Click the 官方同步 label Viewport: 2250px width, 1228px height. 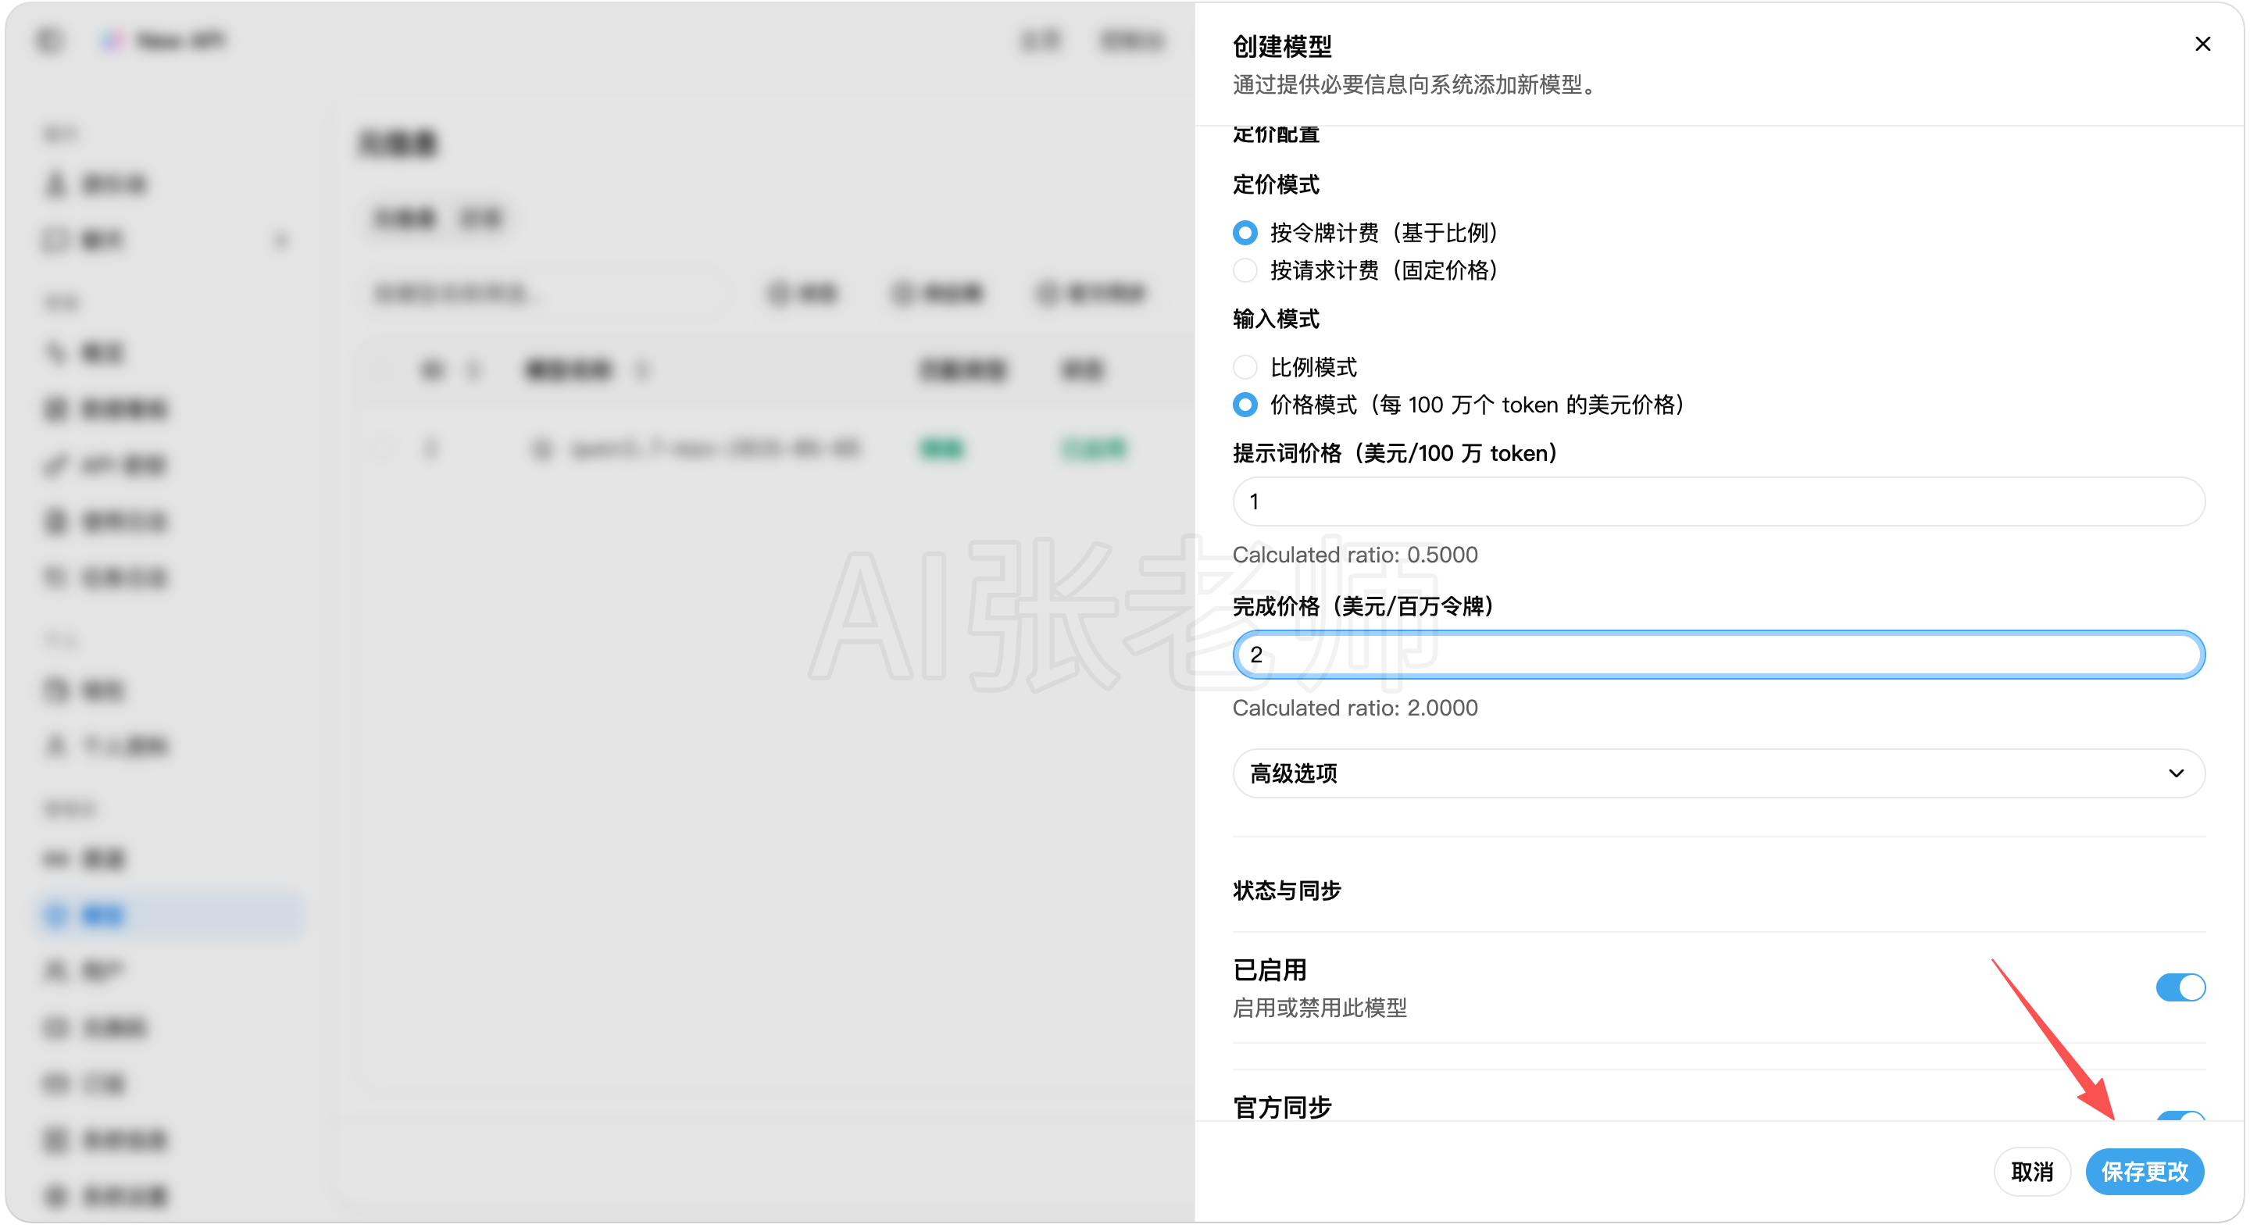point(1282,1108)
